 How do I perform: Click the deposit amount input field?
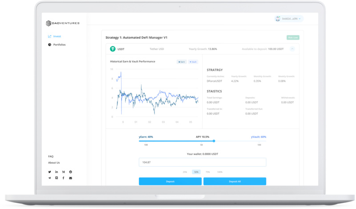202,162
